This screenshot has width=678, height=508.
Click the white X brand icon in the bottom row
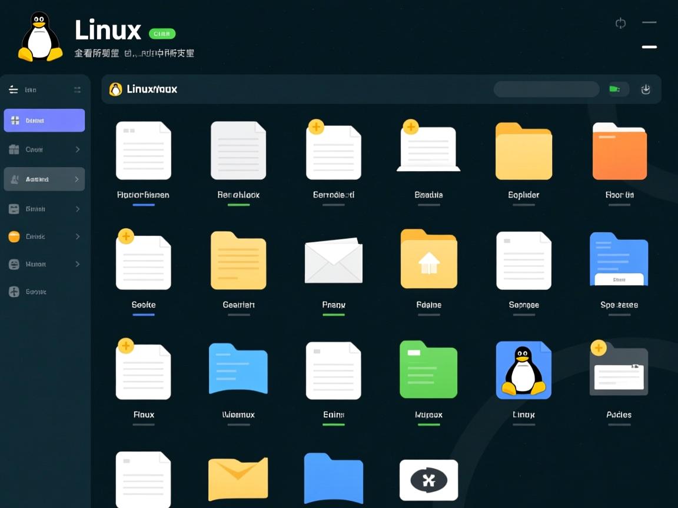coord(428,480)
